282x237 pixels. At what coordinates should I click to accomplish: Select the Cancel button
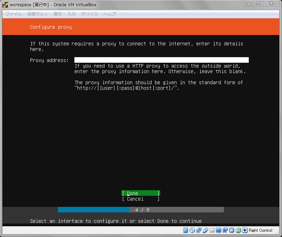[x=140, y=199]
